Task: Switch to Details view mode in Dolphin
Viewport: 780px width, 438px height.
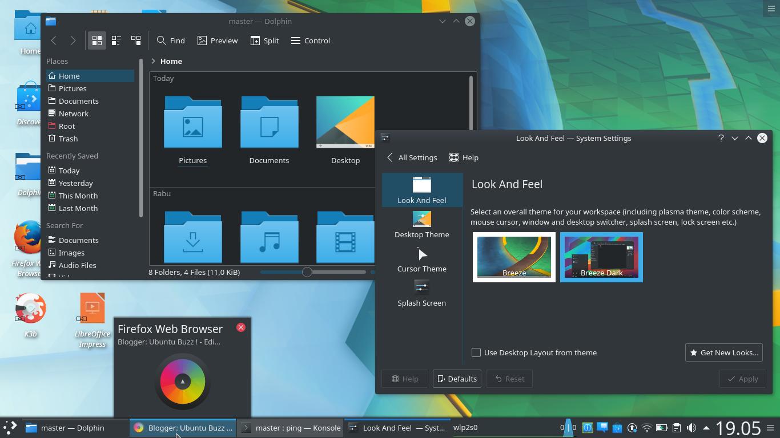Action: click(x=135, y=40)
